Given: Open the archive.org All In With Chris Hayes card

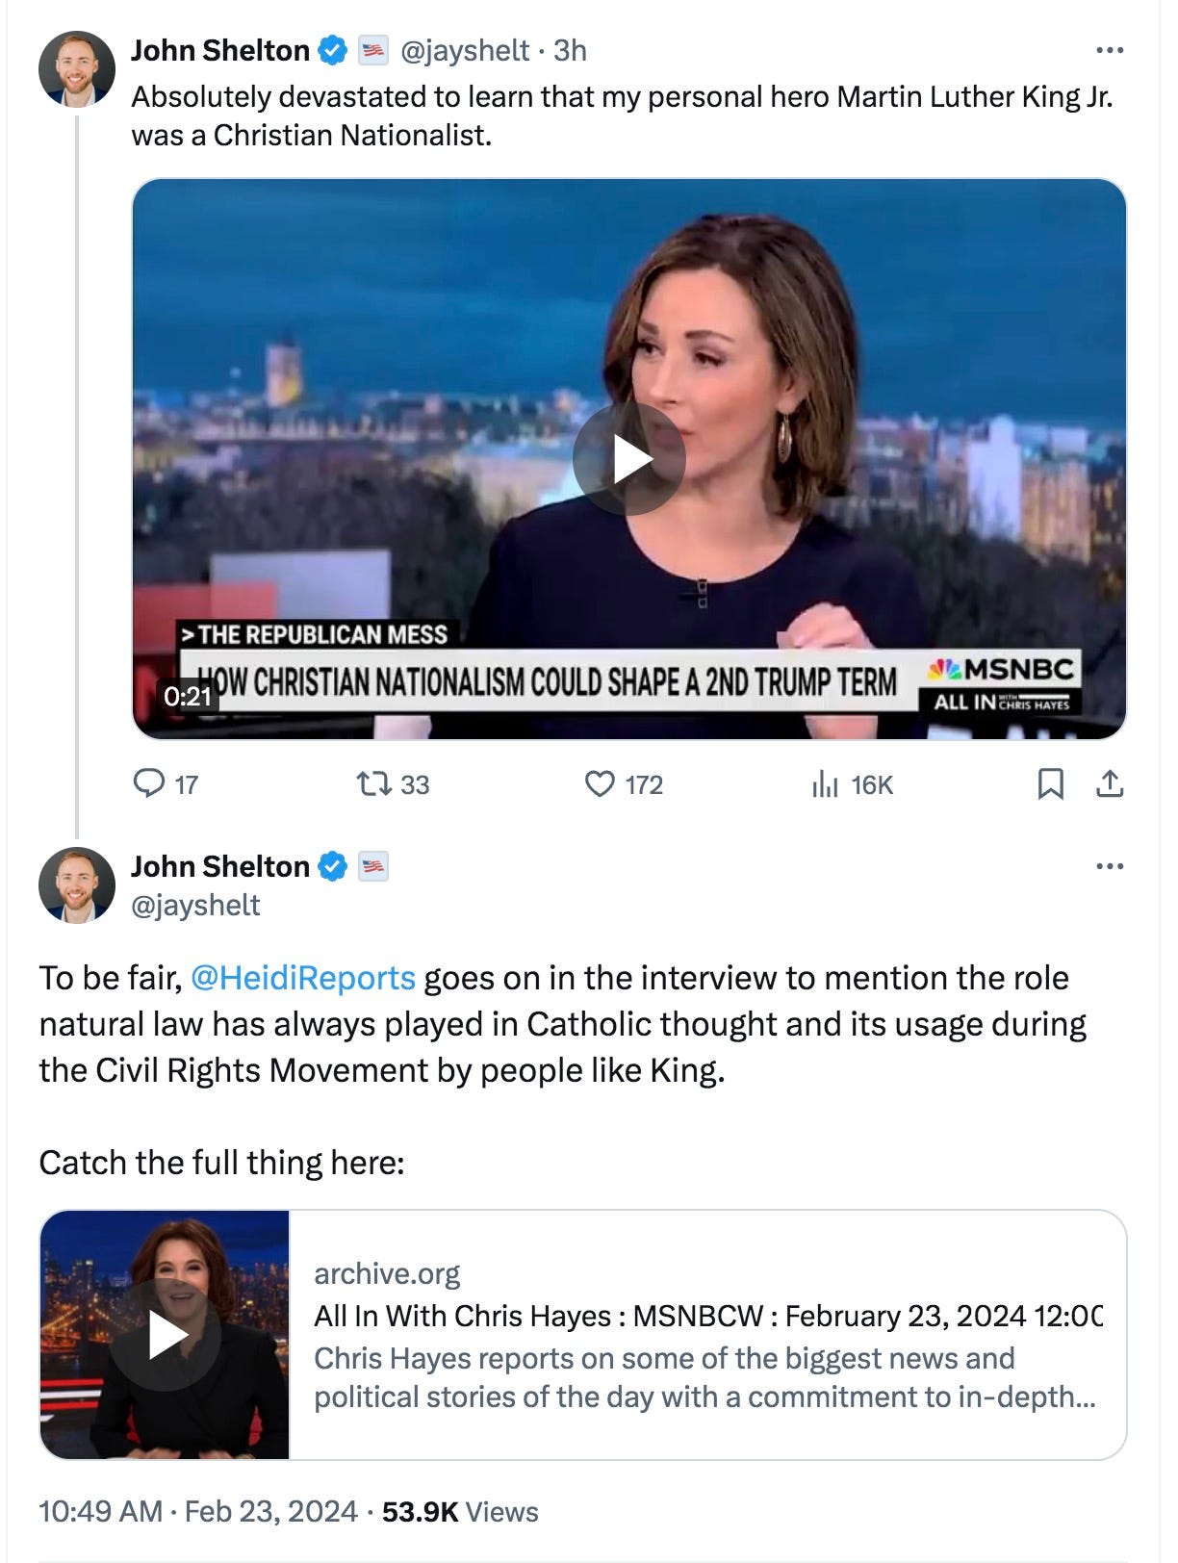Looking at the screenshot, I should tap(583, 1335).
